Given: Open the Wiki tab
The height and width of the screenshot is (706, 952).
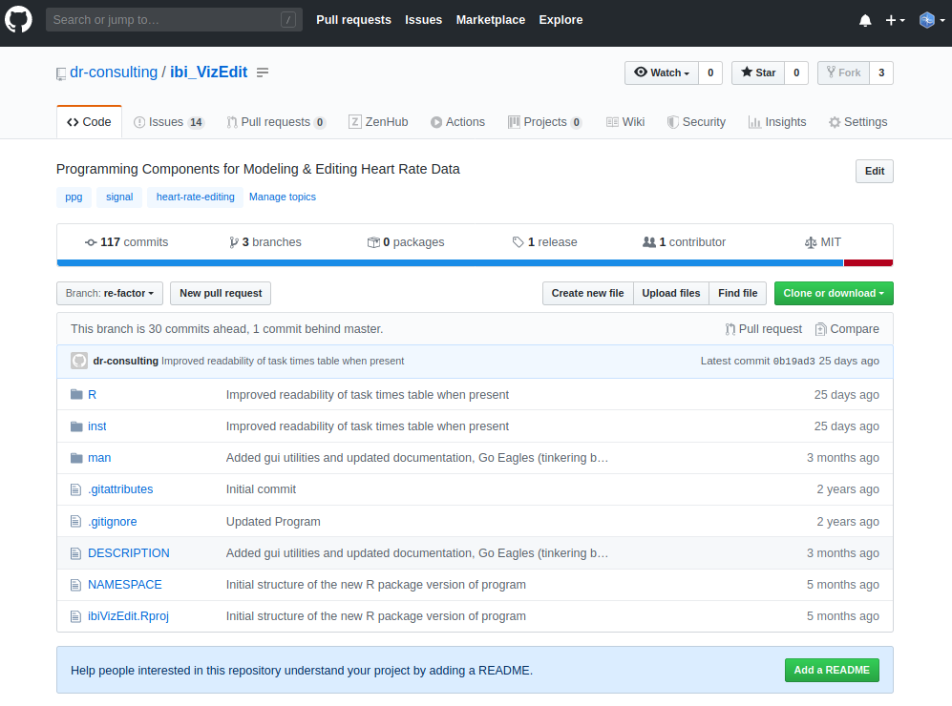Looking at the screenshot, I should click(x=625, y=122).
